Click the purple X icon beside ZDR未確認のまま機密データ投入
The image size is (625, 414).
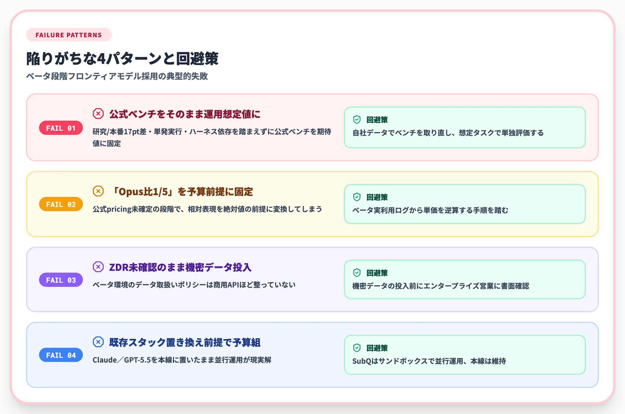pos(98,267)
